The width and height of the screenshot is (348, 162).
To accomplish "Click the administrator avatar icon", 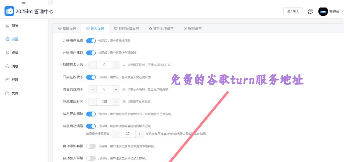I will pyautogui.click(x=323, y=12).
